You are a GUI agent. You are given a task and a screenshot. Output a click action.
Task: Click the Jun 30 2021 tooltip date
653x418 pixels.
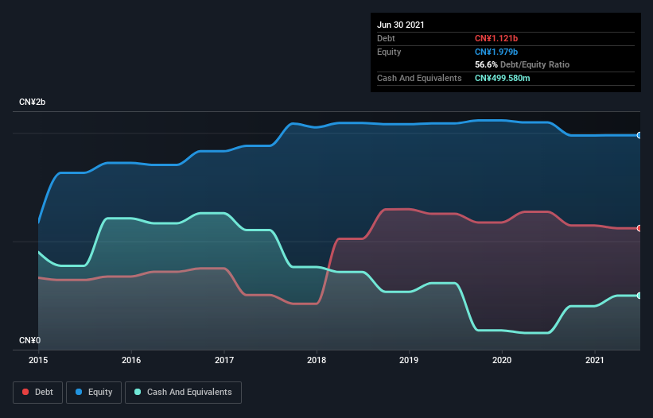pos(401,25)
